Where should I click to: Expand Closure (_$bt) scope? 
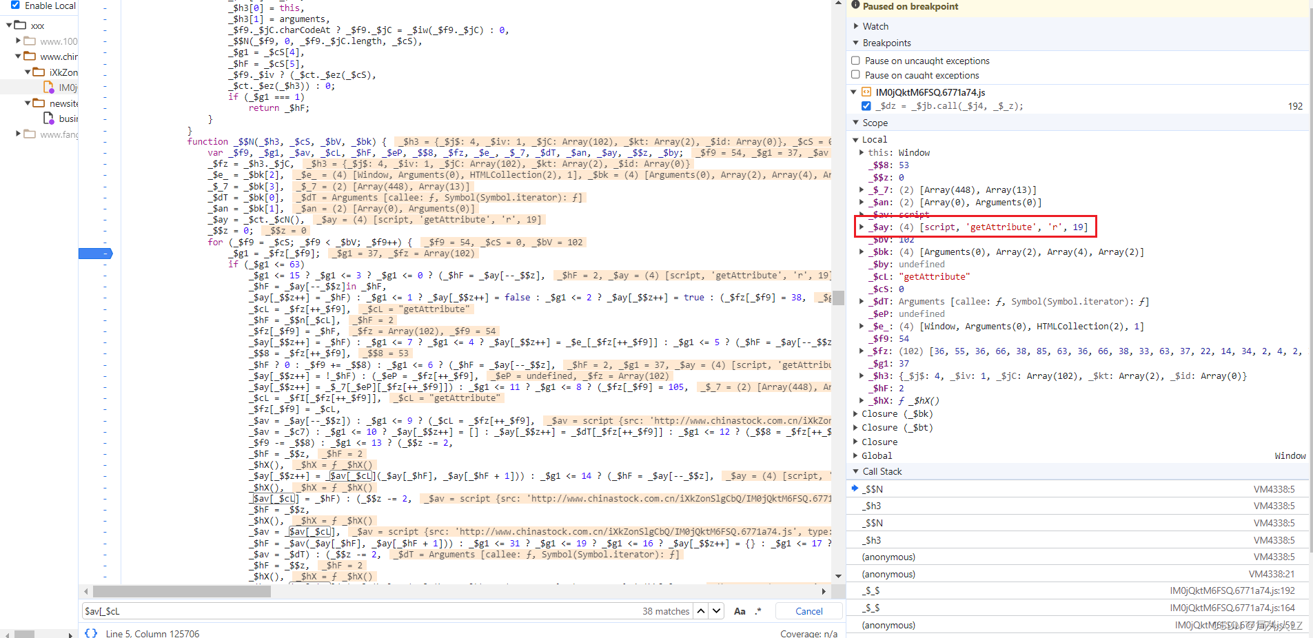(856, 427)
